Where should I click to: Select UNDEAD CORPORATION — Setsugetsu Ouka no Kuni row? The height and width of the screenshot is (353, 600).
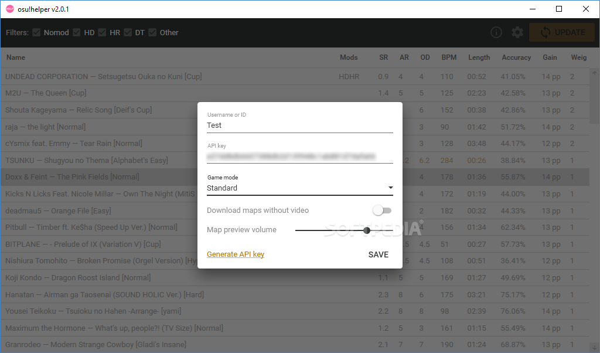click(295, 77)
